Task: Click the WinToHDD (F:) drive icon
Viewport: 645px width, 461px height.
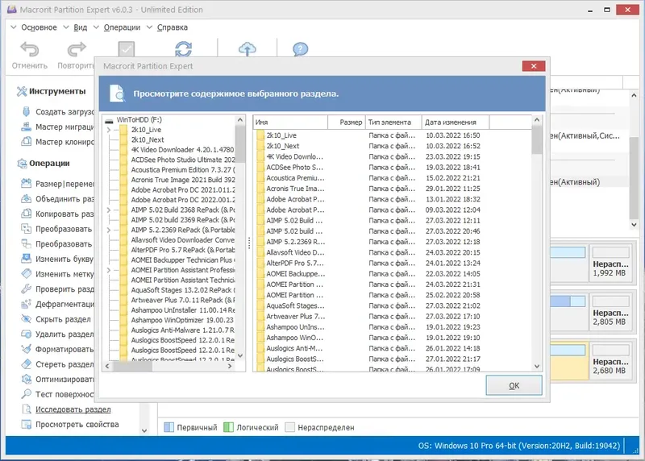Action: coord(109,120)
